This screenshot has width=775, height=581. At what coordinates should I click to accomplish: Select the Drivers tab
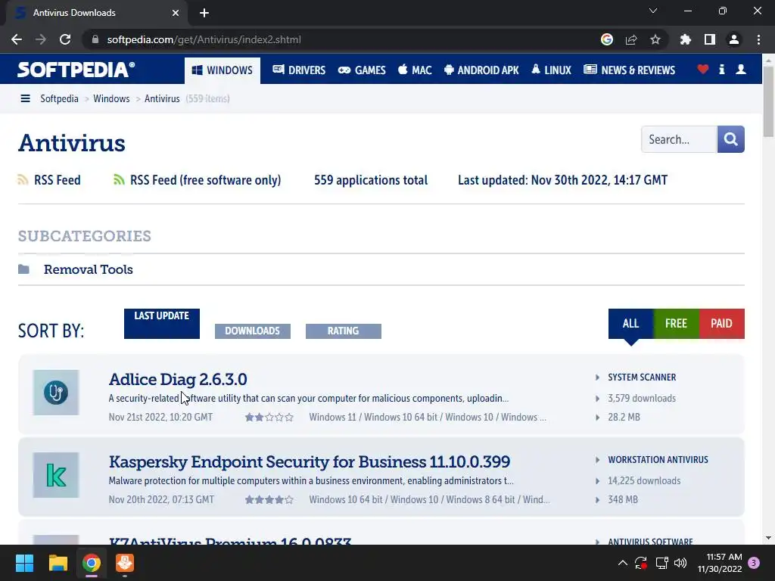[x=299, y=70]
